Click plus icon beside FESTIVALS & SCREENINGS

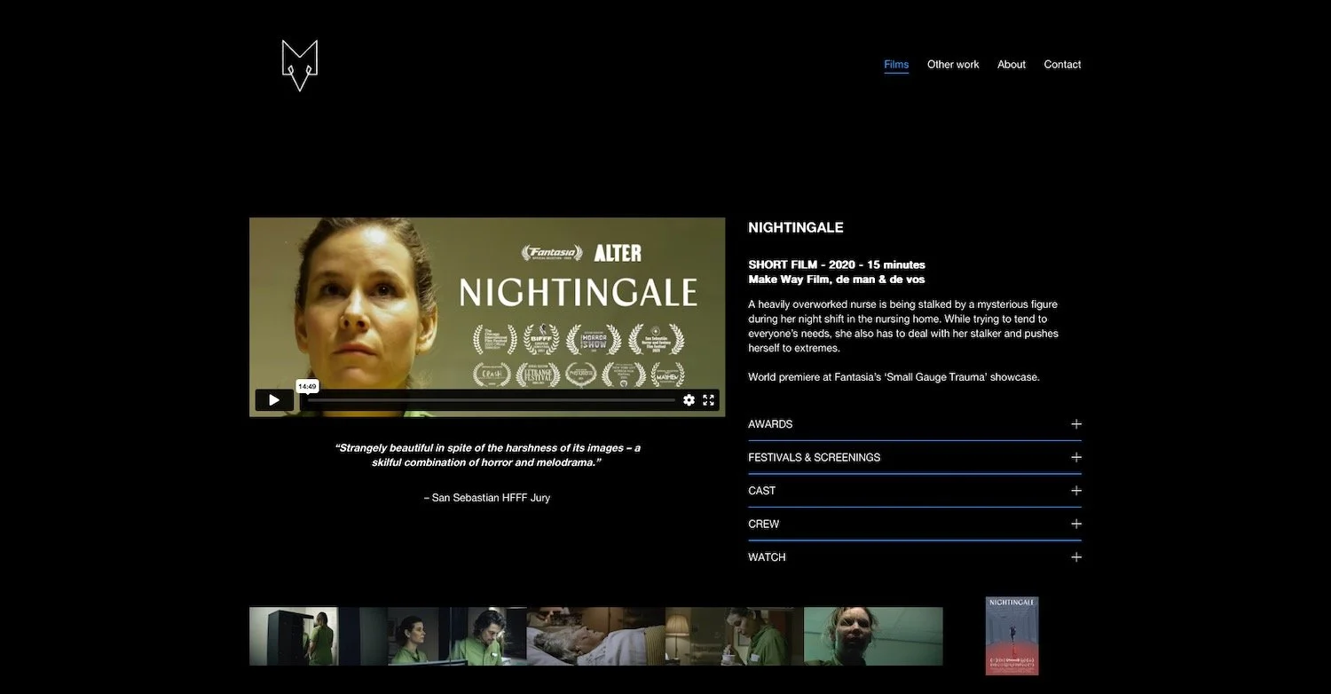(1076, 457)
